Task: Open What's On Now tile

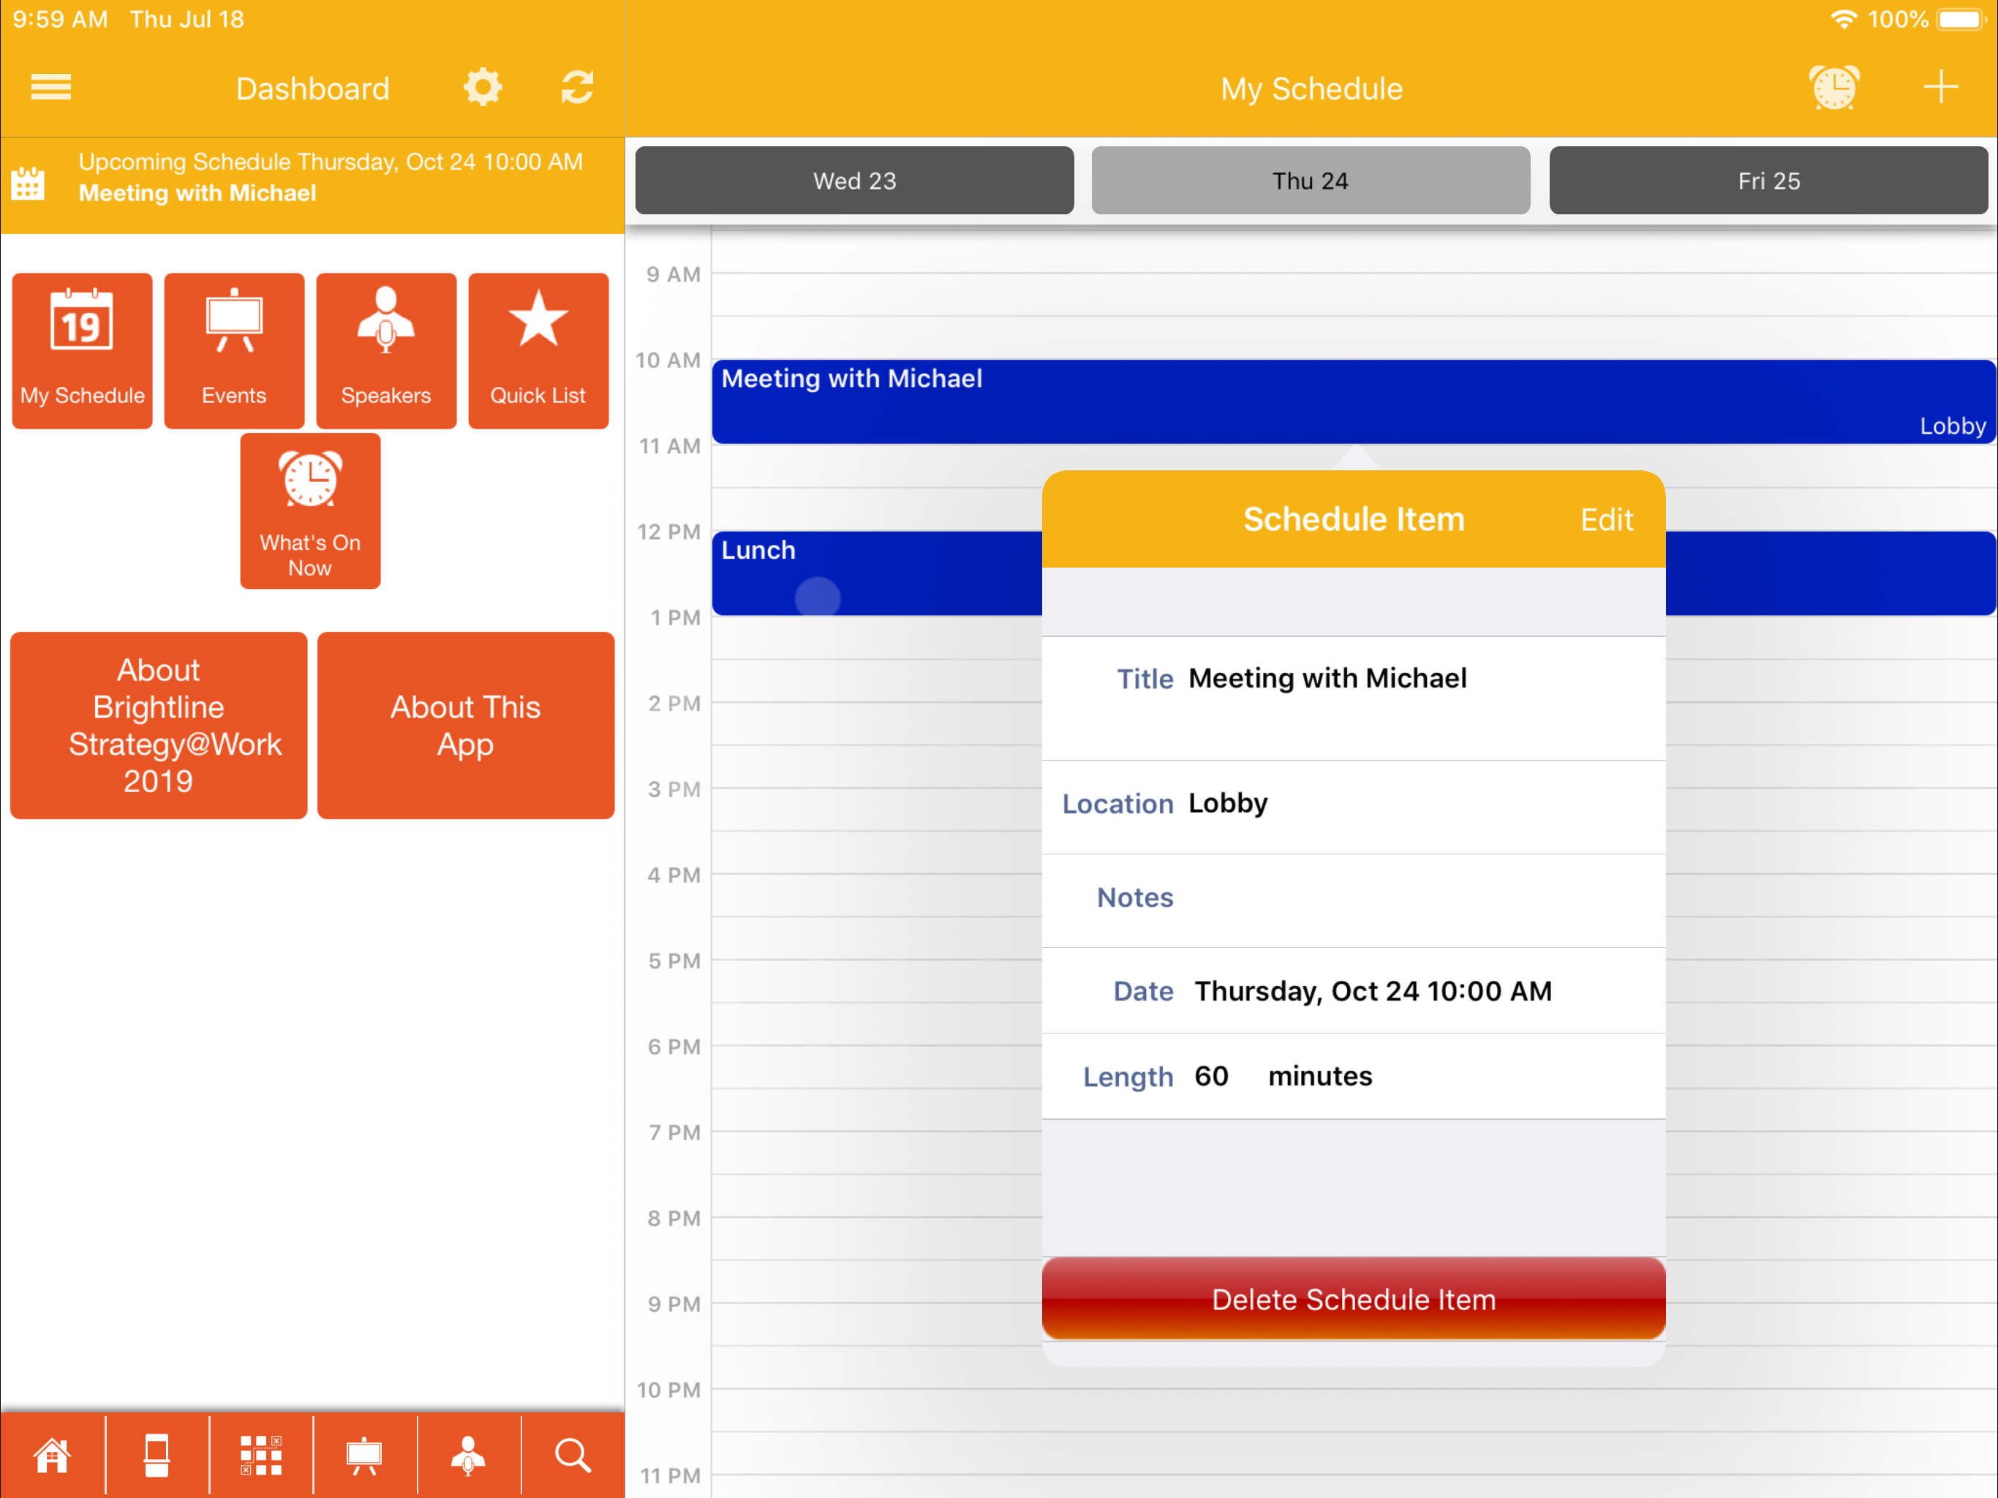Action: point(310,511)
